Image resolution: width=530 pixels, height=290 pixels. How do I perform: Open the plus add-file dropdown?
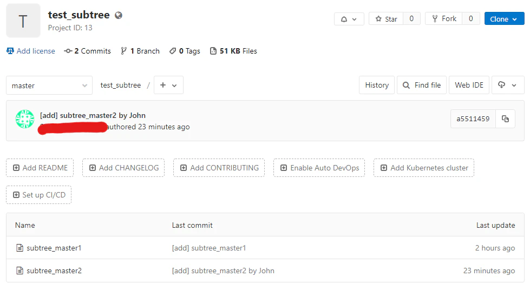[x=168, y=85]
